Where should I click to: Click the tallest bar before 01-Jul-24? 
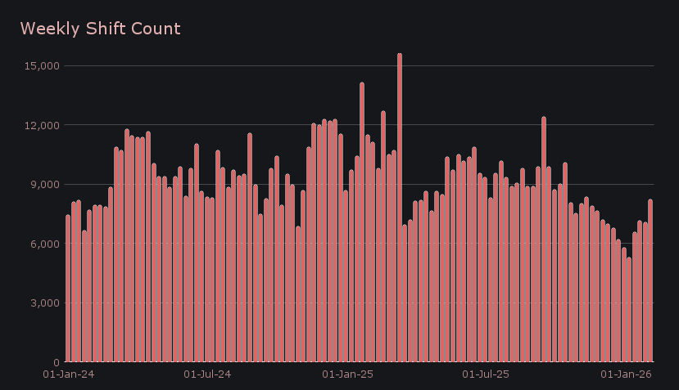(x=127, y=245)
